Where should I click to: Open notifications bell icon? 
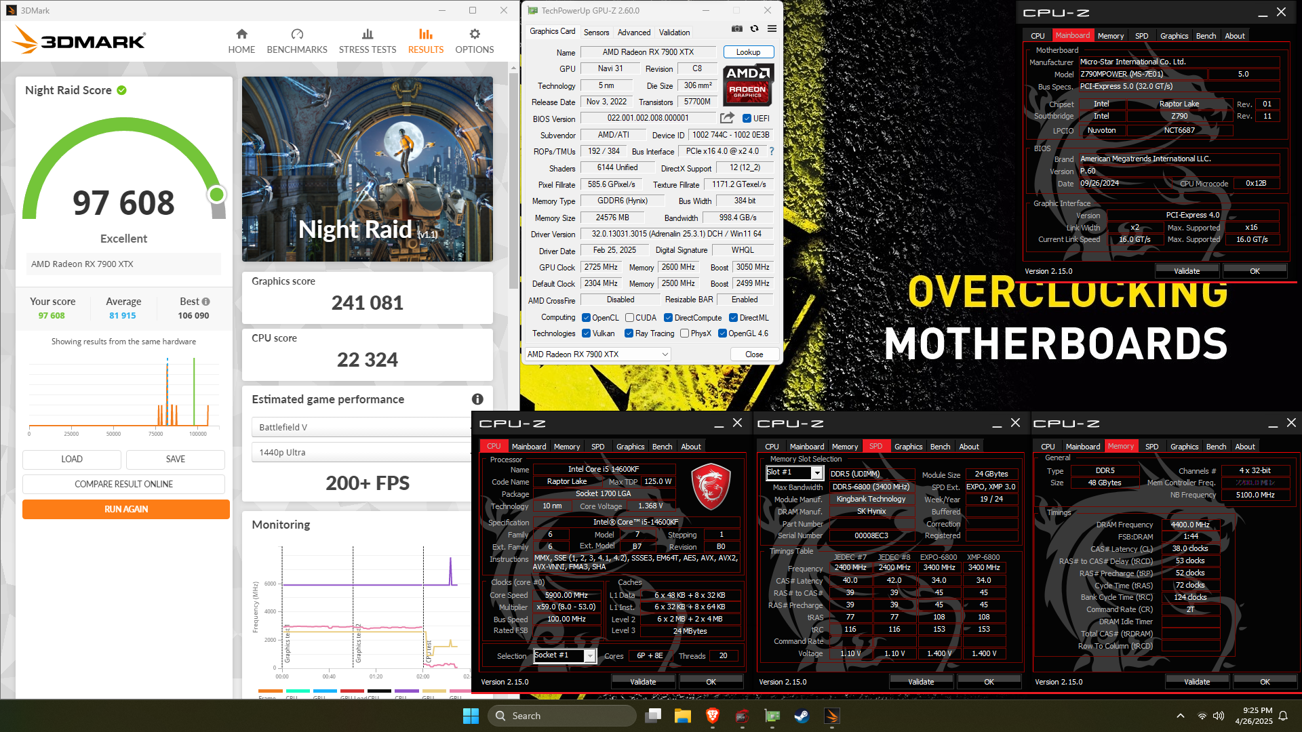tap(1283, 716)
